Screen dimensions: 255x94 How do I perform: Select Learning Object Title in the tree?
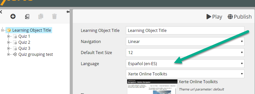[32, 30]
